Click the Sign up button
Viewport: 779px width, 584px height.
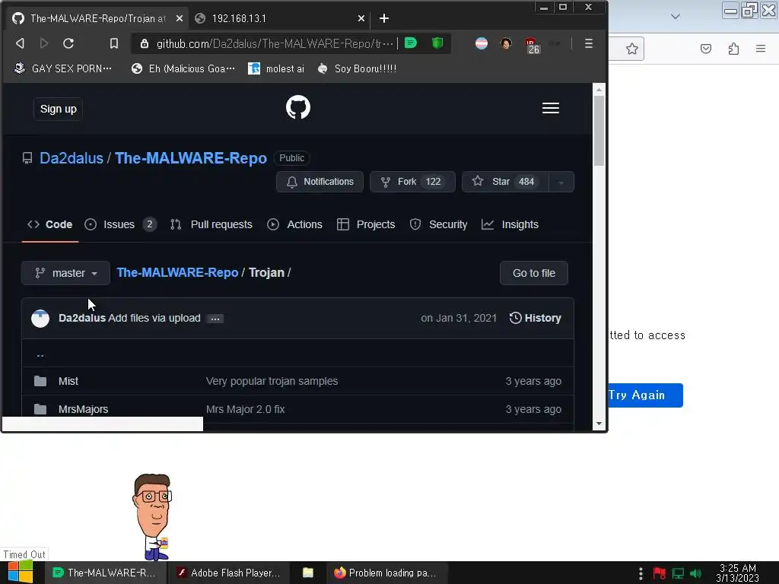[58, 109]
